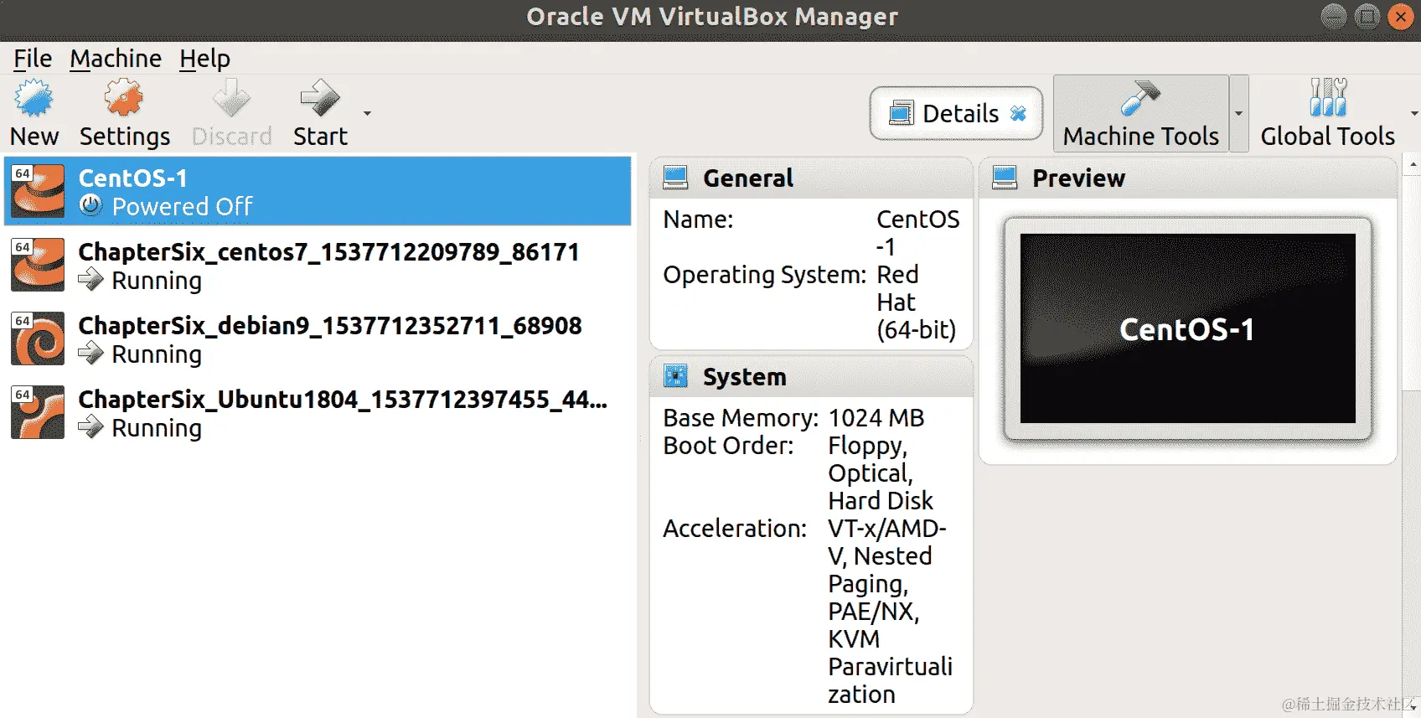Image resolution: width=1421 pixels, height=718 pixels.
Task: Click the Acceleration label
Action: (x=735, y=529)
